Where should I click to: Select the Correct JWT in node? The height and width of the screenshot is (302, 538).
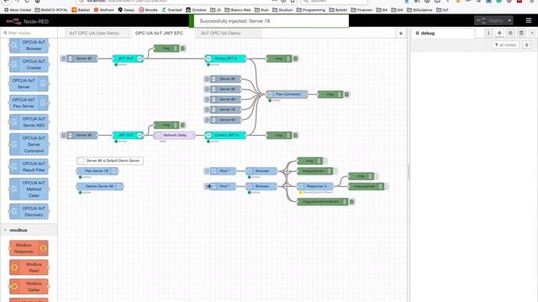(x=225, y=135)
